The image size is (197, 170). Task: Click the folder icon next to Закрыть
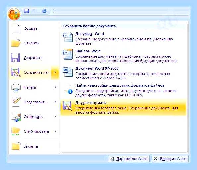click(16, 146)
